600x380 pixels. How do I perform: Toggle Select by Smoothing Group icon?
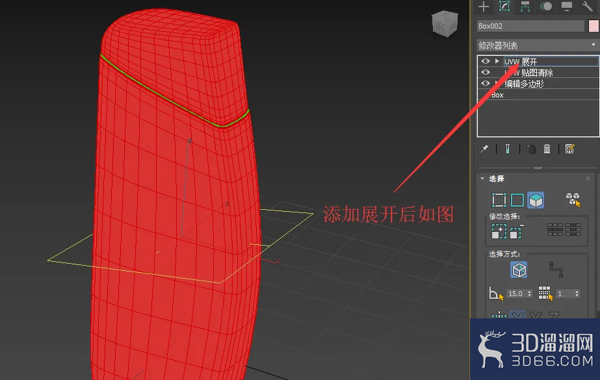click(x=545, y=293)
